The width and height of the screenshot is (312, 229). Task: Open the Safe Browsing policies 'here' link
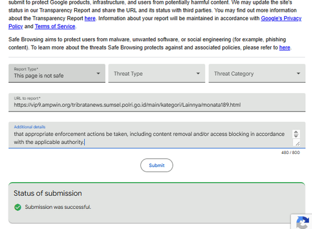click(285, 48)
